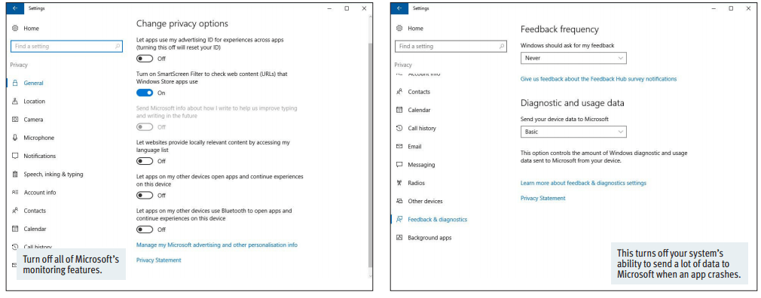Open Feedback Hub survey notifications link
This screenshot has height=298, width=761.
[x=598, y=78]
